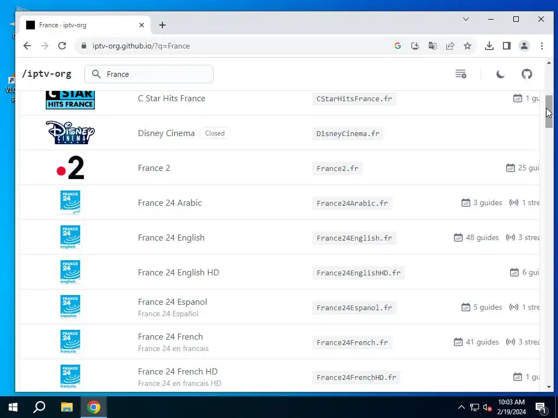
Task: Open Chrome three-dot menu
Action: [x=542, y=46]
